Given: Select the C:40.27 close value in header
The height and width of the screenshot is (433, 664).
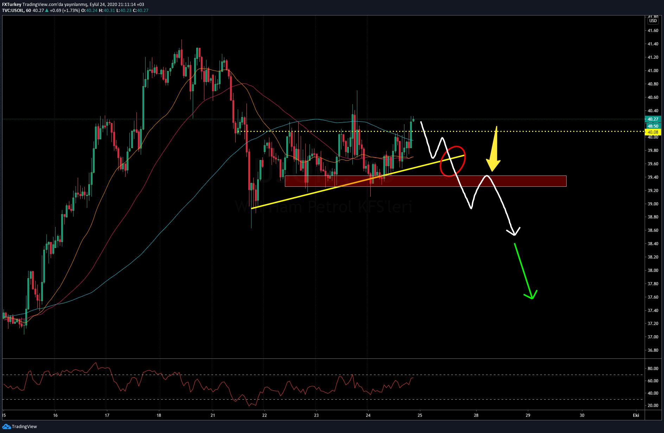Looking at the screenshot, I should pos(141,11).
